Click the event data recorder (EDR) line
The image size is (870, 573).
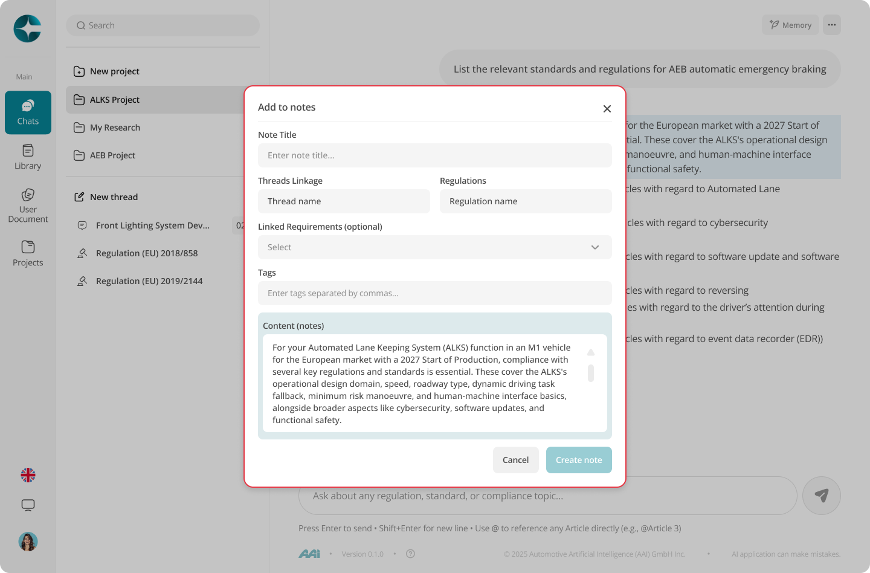[x=724, y=338]
